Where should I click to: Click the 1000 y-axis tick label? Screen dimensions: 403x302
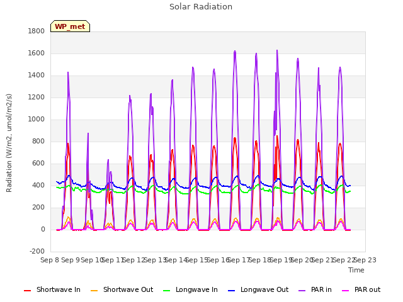(37, 119)
